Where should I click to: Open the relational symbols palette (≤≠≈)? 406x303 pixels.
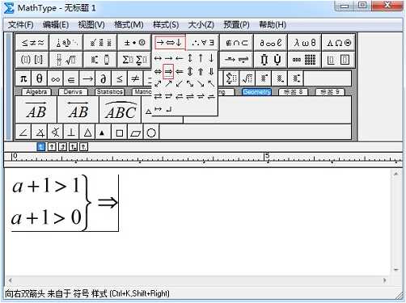[x=32, y=43]
